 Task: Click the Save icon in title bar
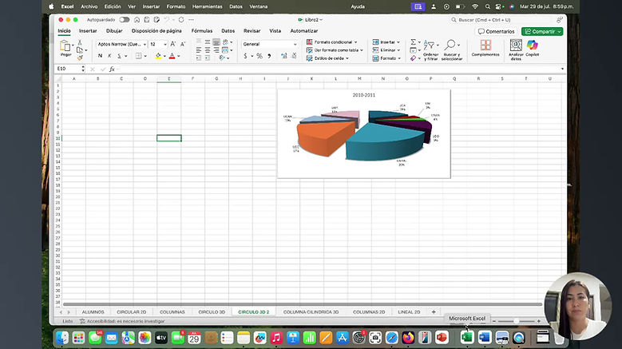pyautogui.click(x=147, y=19)
